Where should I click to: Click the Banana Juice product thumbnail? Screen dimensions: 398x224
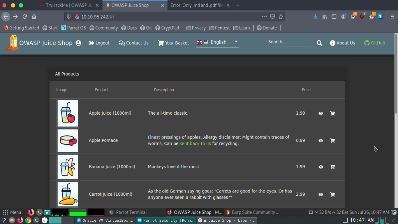pyautogui.click(x=68, y=167)
